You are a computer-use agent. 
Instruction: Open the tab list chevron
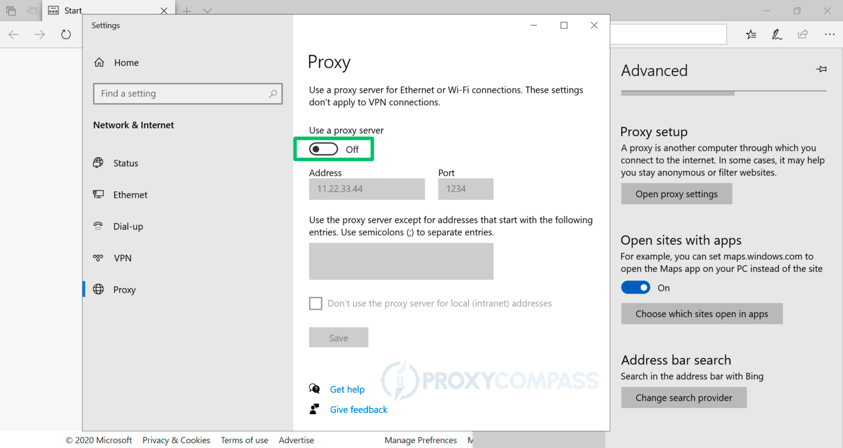click(x=206, y=10)
